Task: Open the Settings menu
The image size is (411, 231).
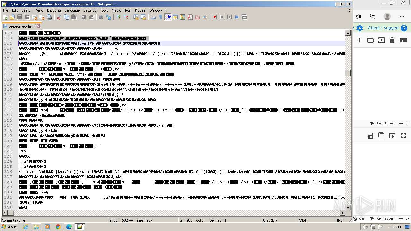Action: (x=90, y=10)
